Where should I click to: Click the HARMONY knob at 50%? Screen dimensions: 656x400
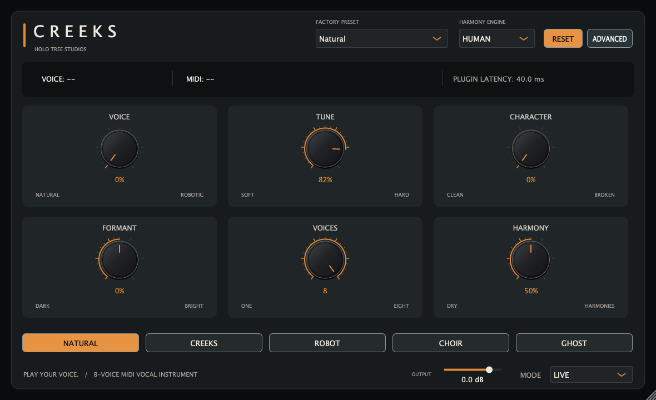coord(530,259)
